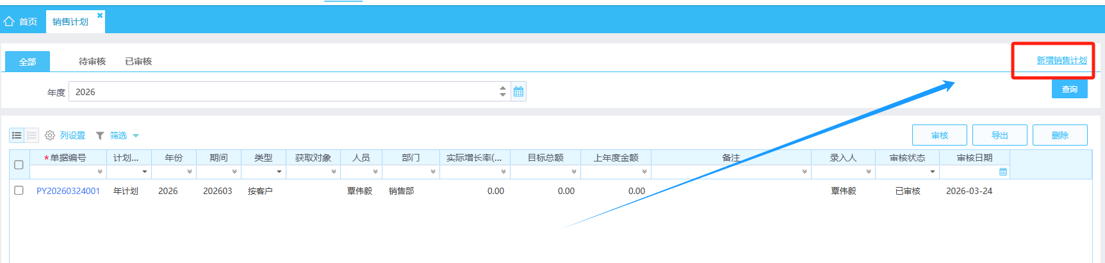Viewport: 1105px width, 263px height.
Task: Click the 年计划 cell in the row
Action: (126, 191)
